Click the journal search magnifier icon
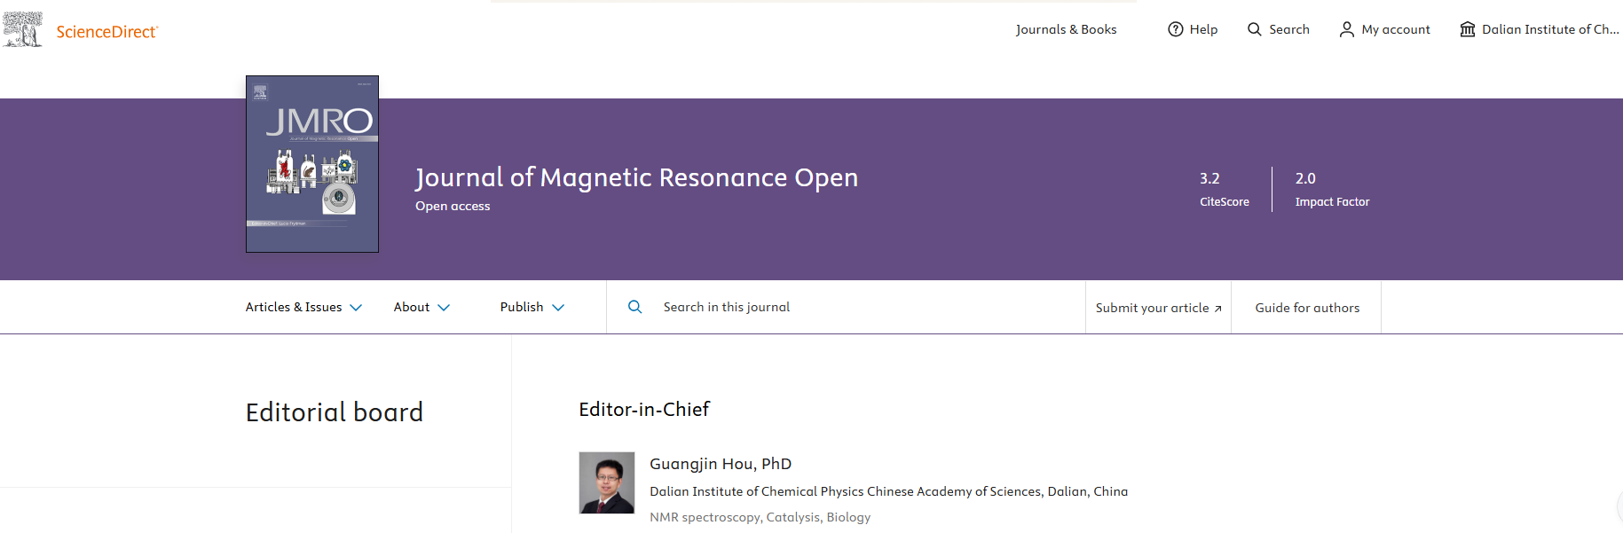Viewport: 1623px width, 533px height. point(635,307)
